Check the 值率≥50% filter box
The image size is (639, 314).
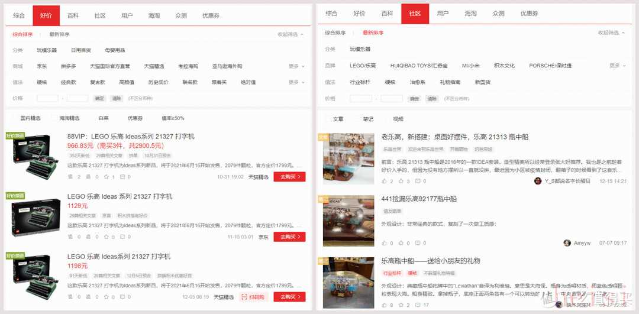click(x=157, y=118)
